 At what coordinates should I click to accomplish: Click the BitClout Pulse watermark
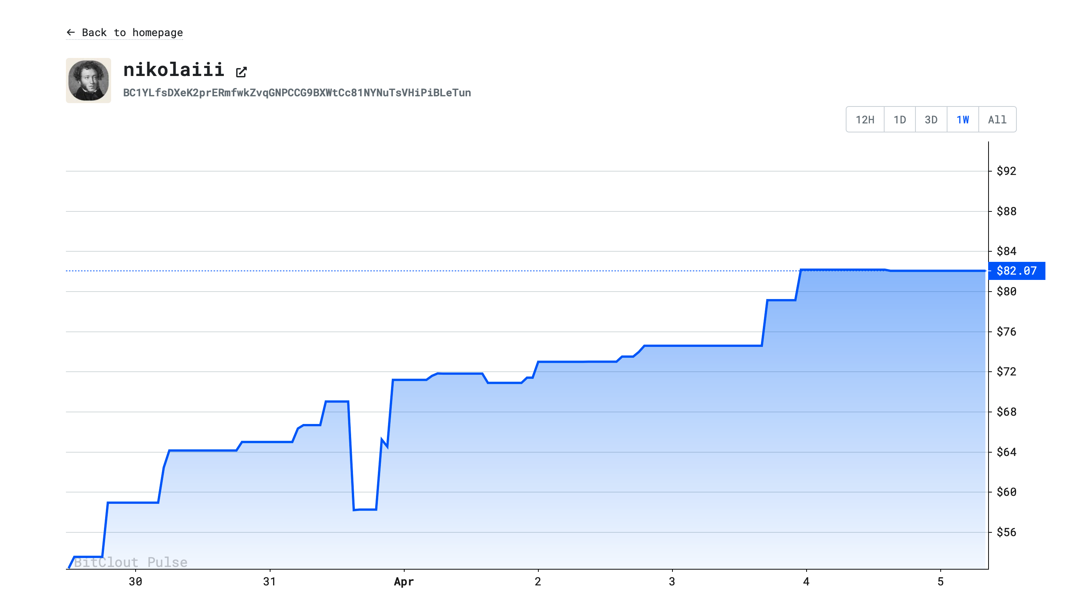coord(130,562)
